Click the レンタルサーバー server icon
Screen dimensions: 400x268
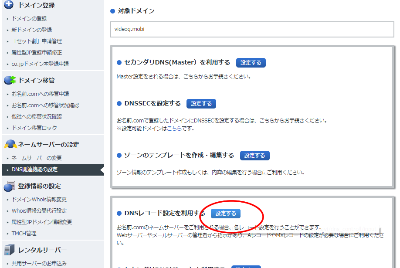coord(10,250)
